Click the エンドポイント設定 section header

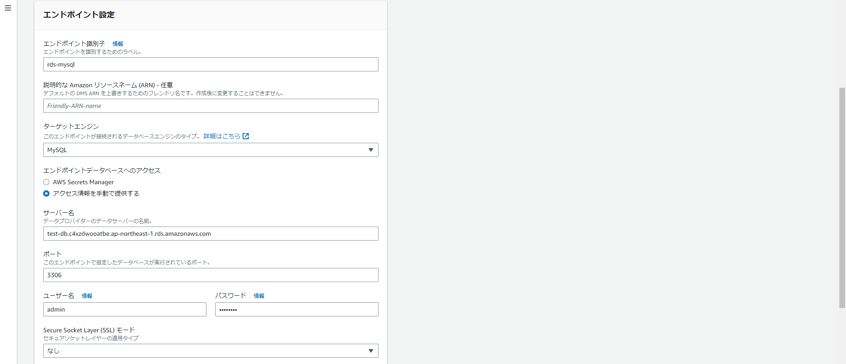click(79, 15)
